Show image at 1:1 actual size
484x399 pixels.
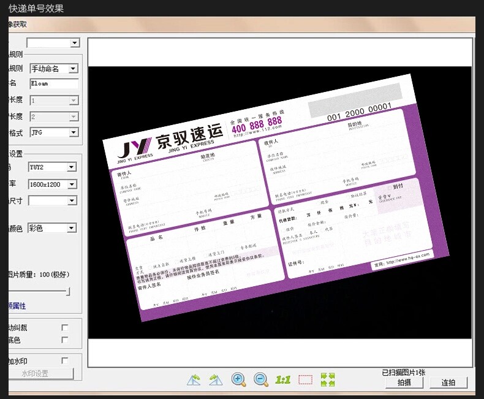(283, 380)
